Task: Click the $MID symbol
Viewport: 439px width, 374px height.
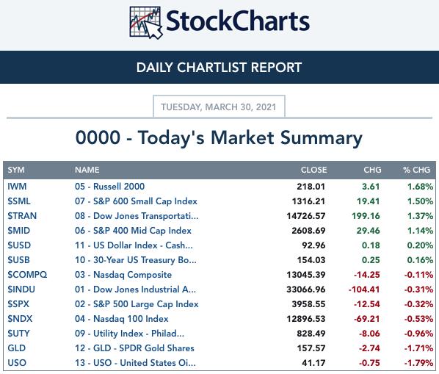Action: [19, 231]
